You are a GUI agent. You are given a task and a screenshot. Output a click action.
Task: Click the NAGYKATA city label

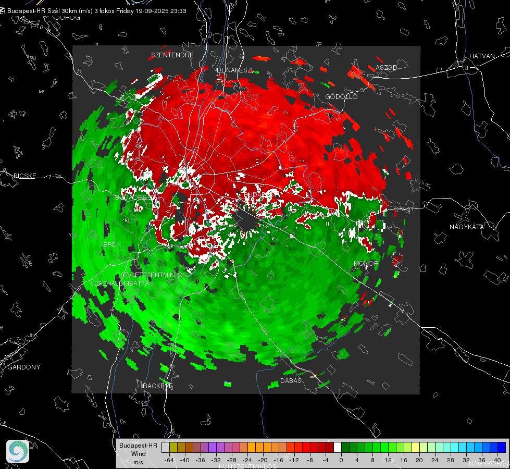click(467, 227)
